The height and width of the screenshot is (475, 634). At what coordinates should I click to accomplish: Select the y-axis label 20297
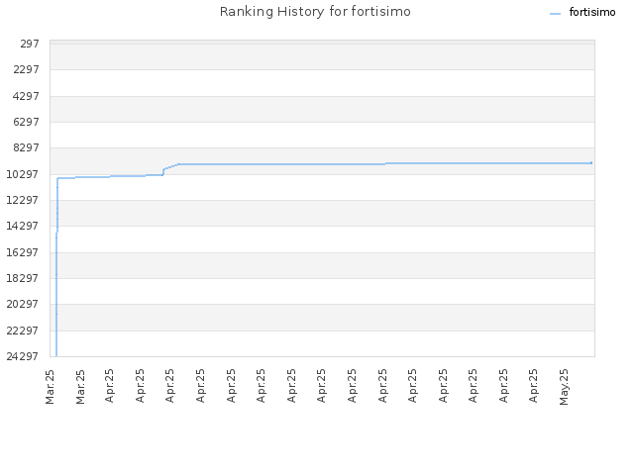tap(23, 304)
